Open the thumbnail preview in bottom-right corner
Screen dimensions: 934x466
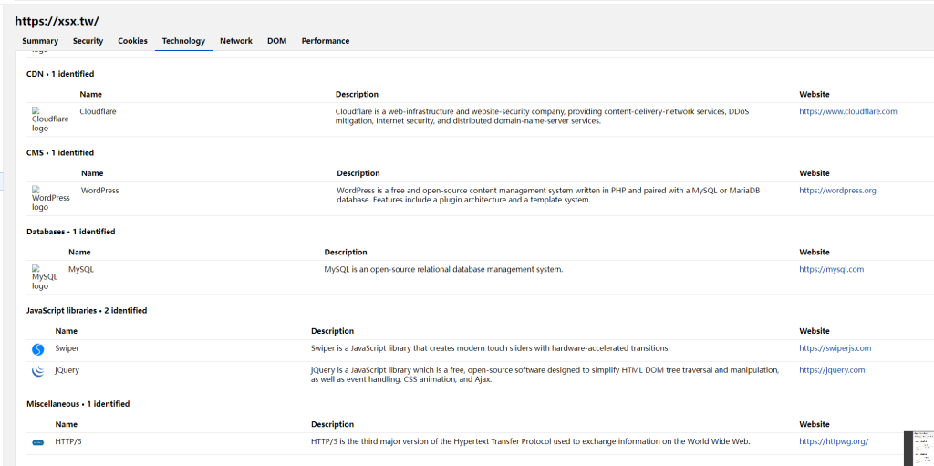[x=918, y=448]
